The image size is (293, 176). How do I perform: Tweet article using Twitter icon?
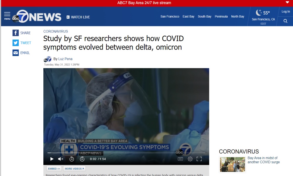[x=16, y=43]
